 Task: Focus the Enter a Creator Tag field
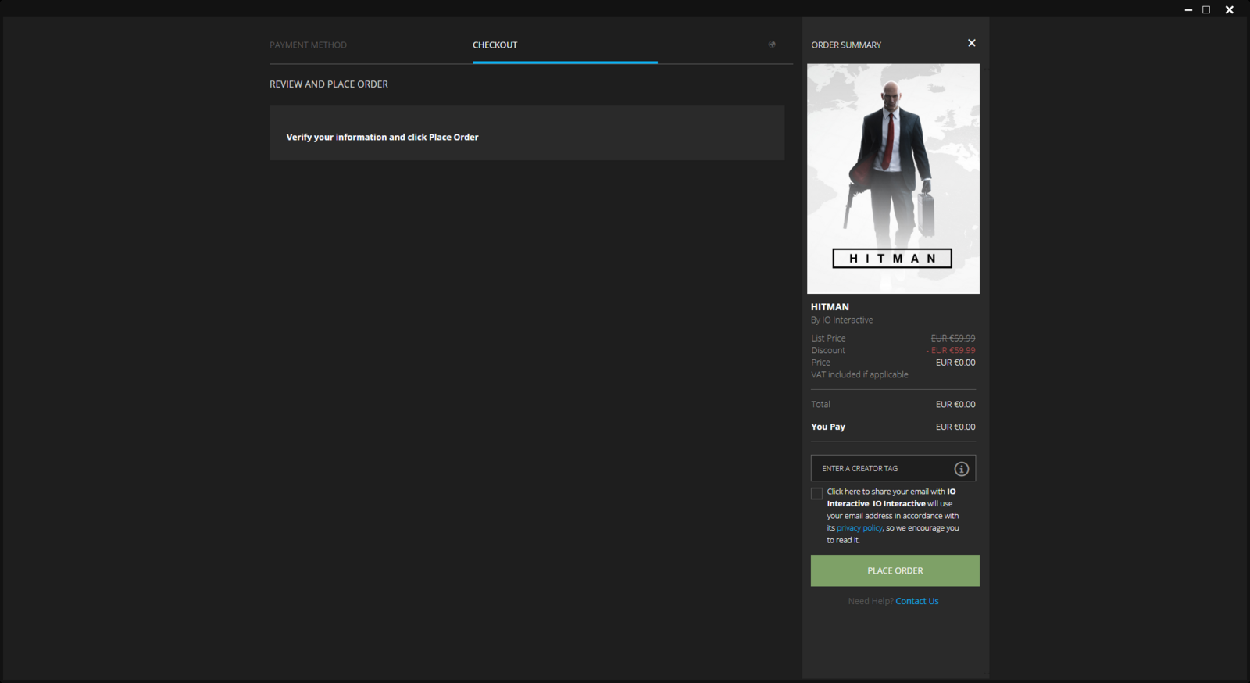tap(879, 469)
